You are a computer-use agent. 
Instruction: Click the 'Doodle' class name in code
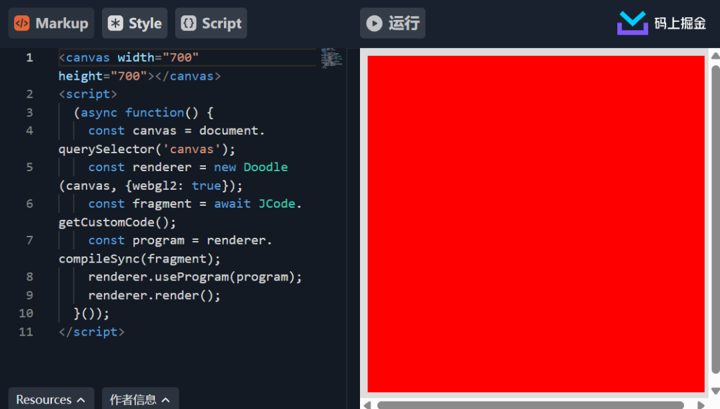pyautogui.click(x=265, y=167)
